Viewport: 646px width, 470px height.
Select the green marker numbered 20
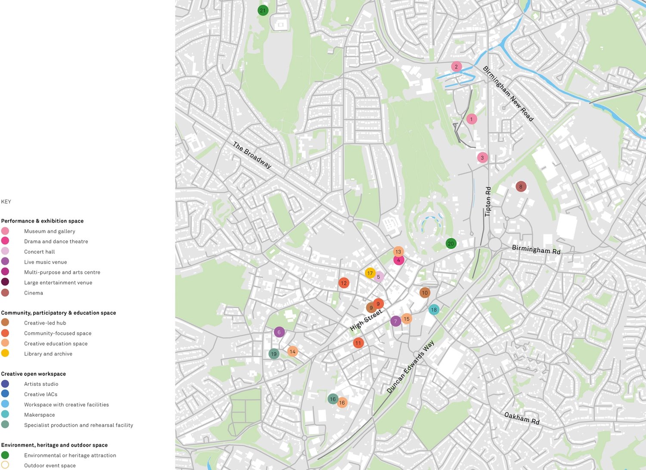coord(451,244)
